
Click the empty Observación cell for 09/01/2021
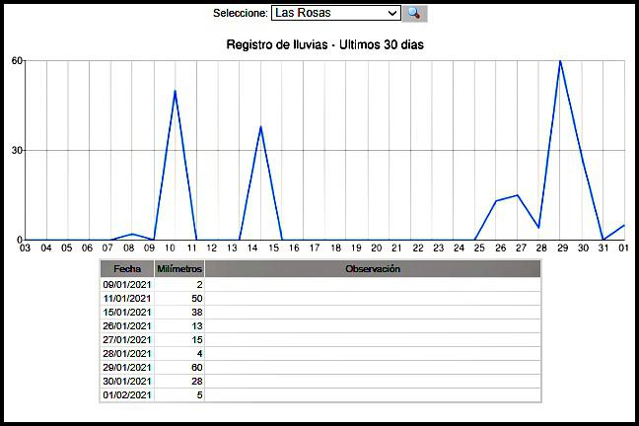click(x=373, y=284)
